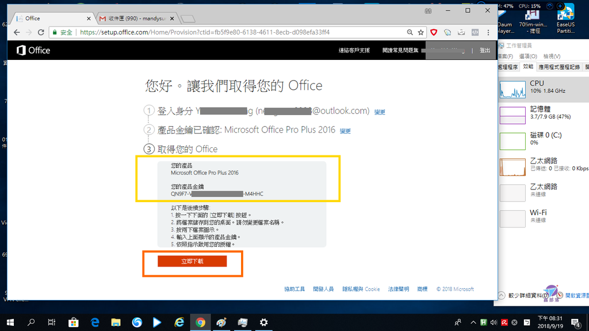The image size is (589, 331).
Task: Click the 立即下載 download button
Action: tap(192, 261)
